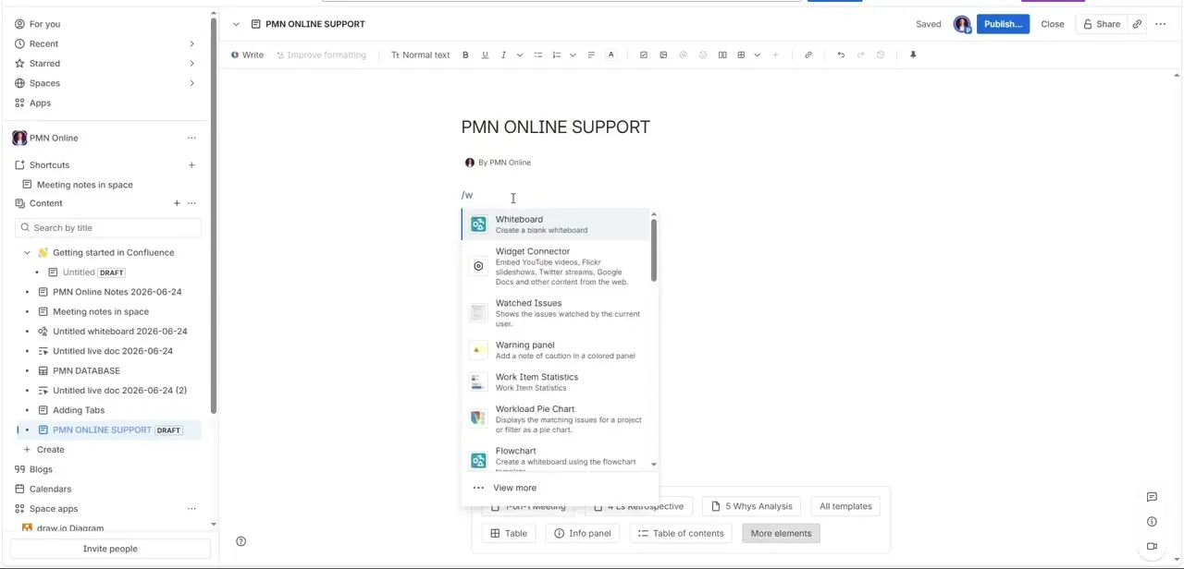Image resolution: width=1184 pixels, height=569 pixels.
Task: Share the page
Action: coord(1102,24)
